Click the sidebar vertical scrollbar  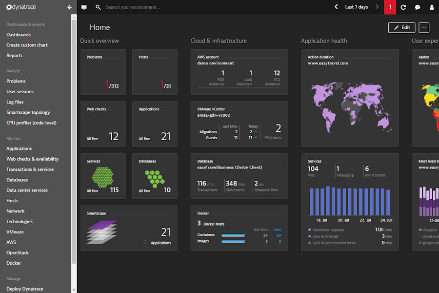coord(74,142)
